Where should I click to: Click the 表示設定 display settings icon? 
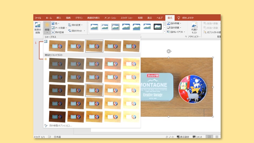click(183, 137)
